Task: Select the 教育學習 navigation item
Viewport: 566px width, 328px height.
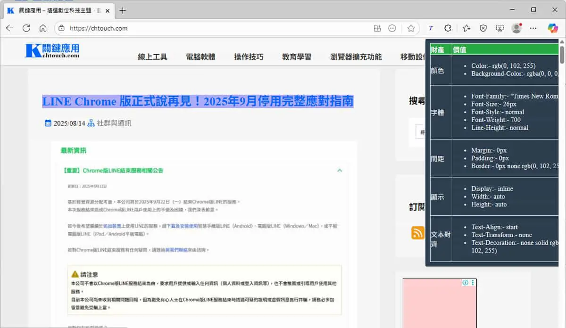Action: pos(297,57)
